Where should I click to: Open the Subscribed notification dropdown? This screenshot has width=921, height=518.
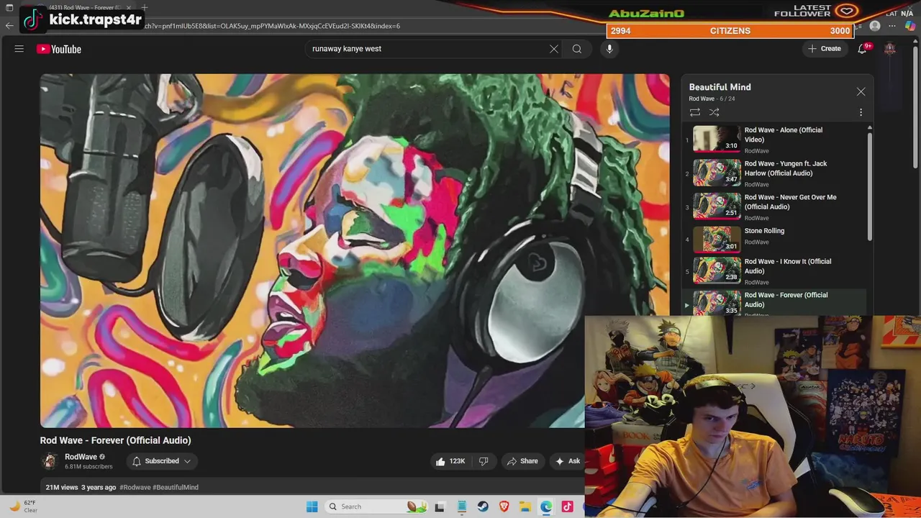162,461
